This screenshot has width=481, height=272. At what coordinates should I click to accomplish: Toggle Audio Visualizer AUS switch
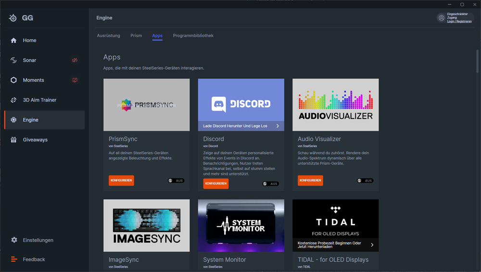coord(365,181)
